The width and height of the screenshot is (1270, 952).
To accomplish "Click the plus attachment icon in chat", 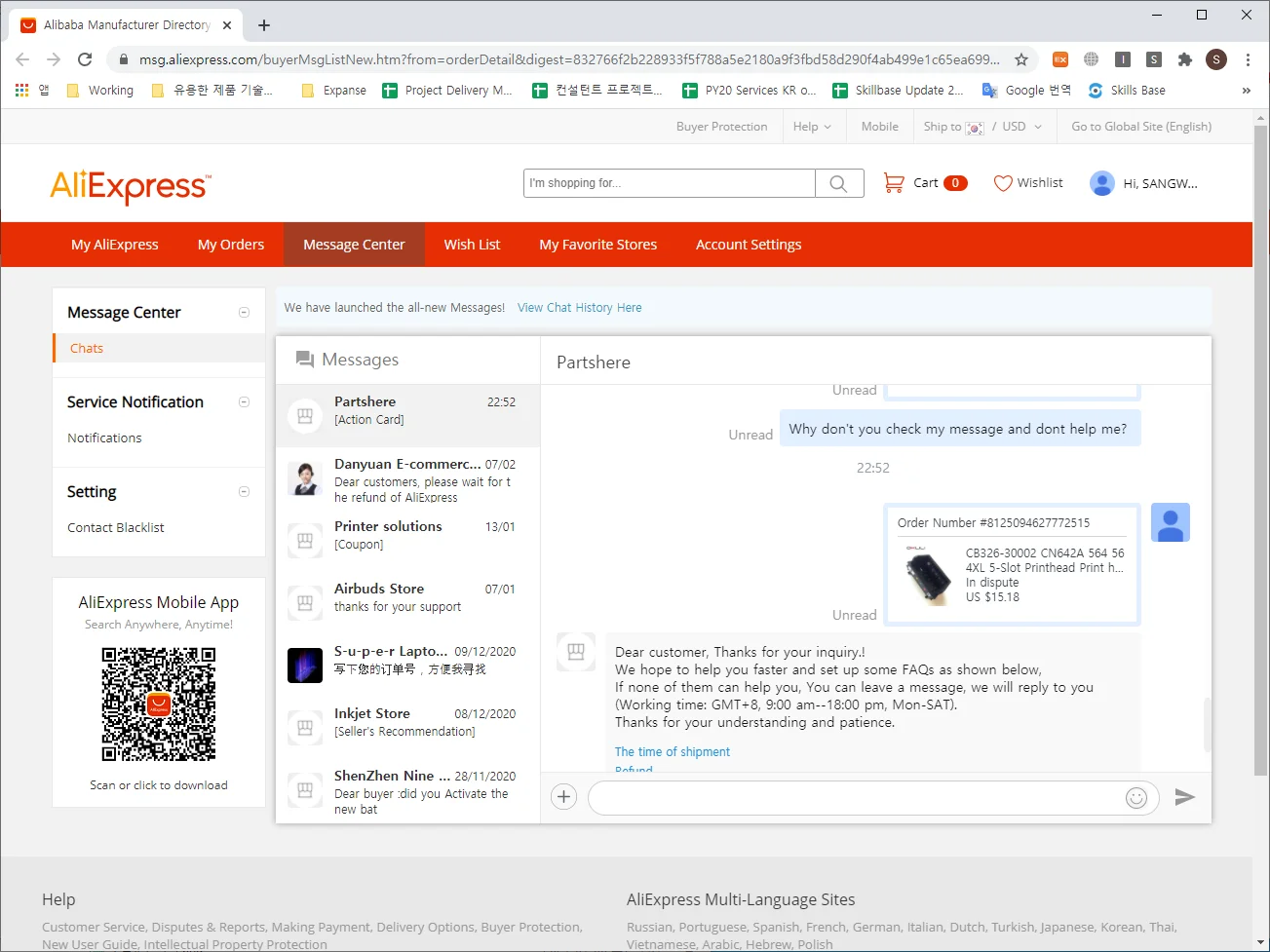I will pos(563,797).
